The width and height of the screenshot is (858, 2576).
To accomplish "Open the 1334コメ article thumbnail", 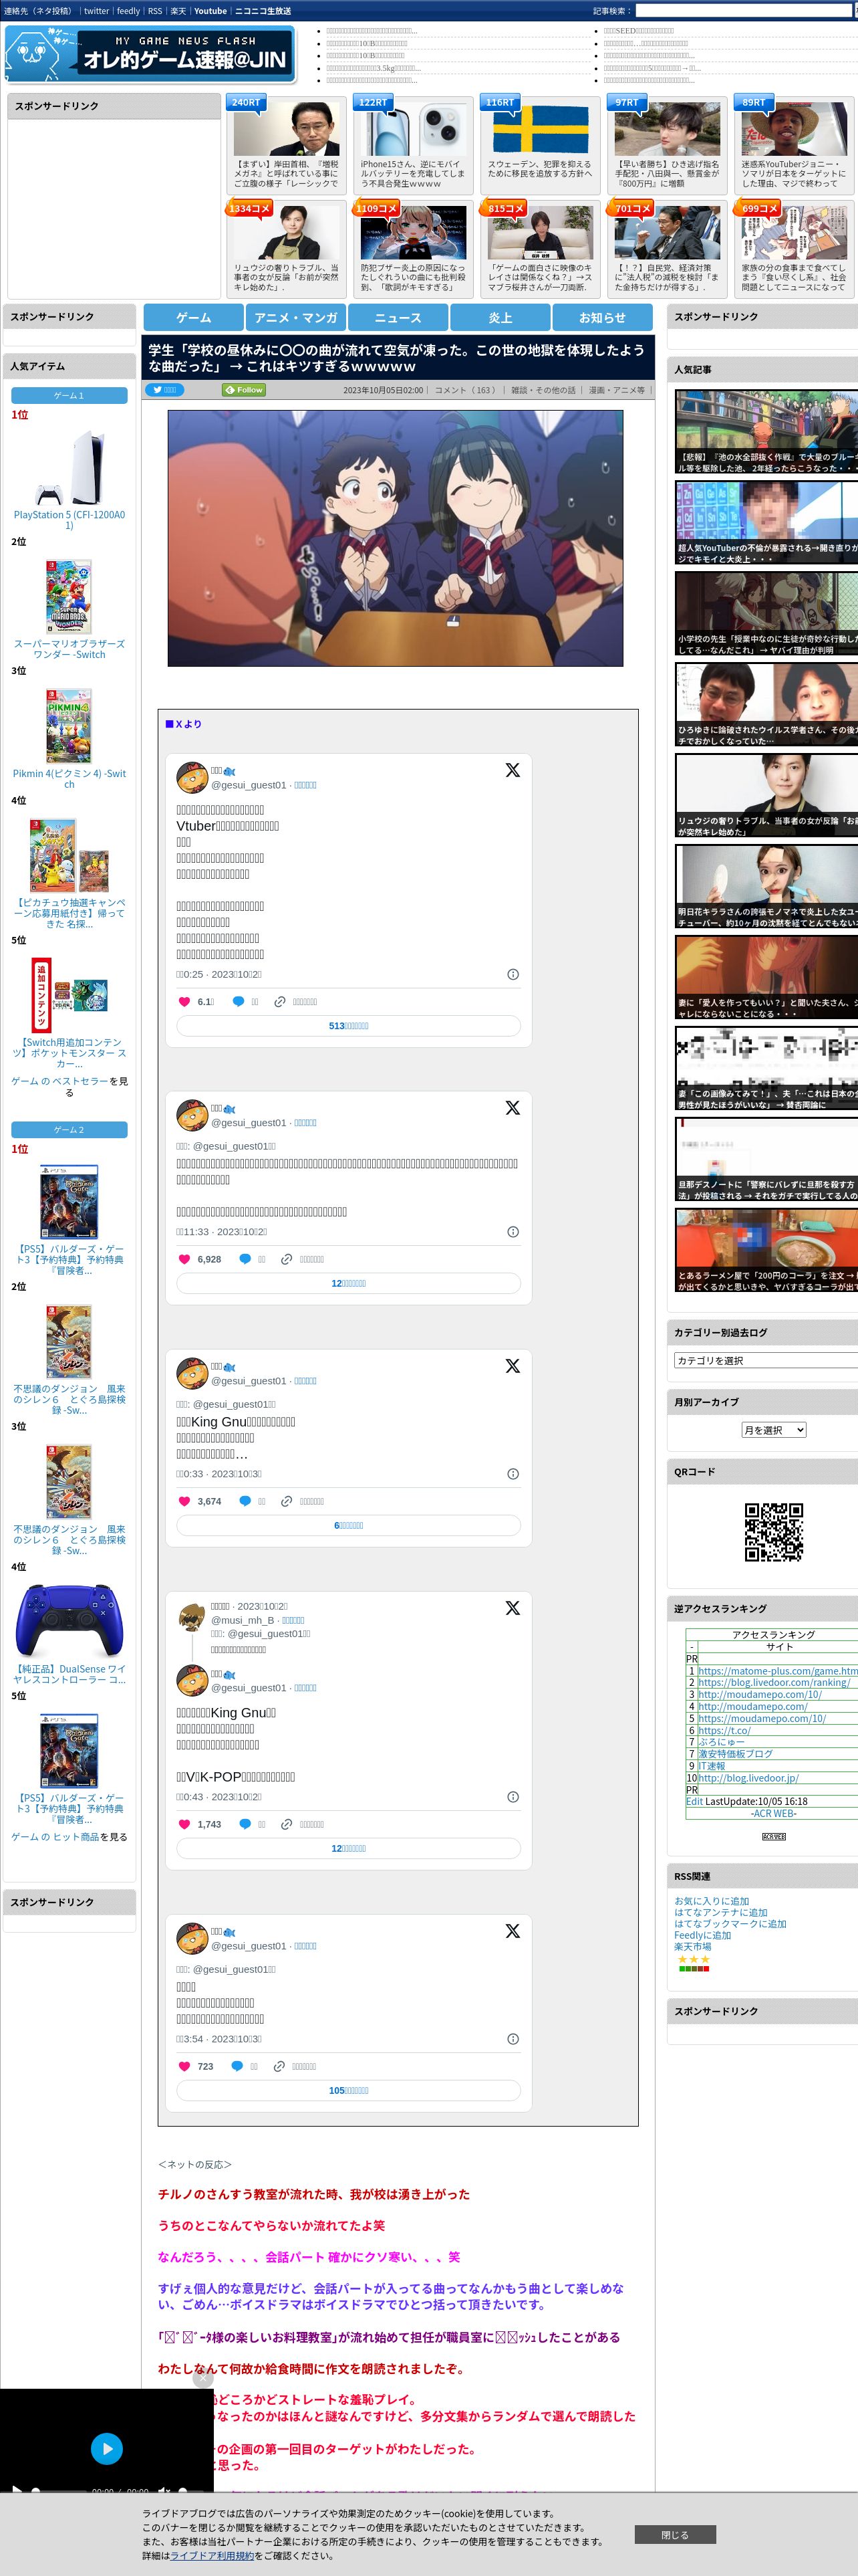I will pos(287,233).
